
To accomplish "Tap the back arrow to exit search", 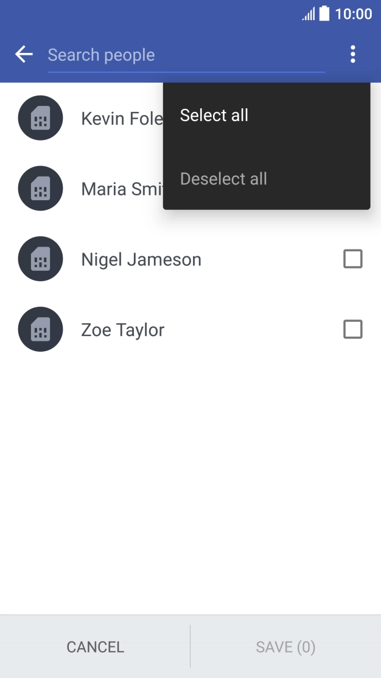I will pyautogui.click(x=23, y=54).
